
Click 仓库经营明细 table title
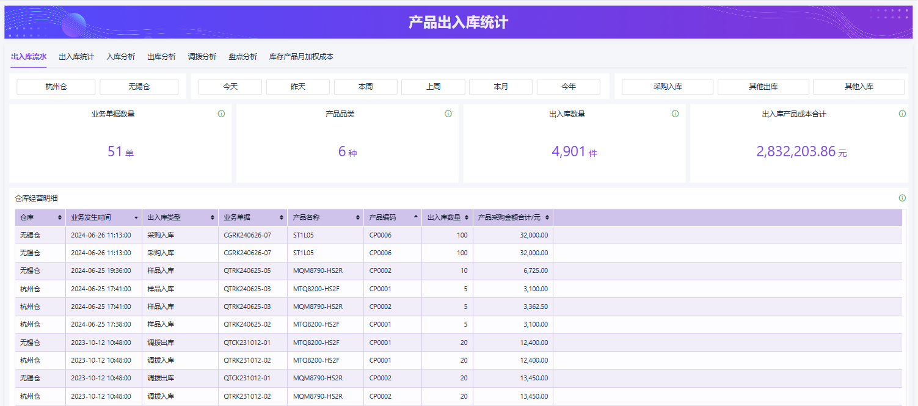(37, 198)
